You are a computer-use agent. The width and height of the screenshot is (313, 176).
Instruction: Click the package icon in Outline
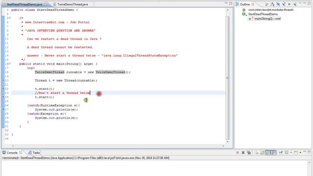[x=244, y=10]
